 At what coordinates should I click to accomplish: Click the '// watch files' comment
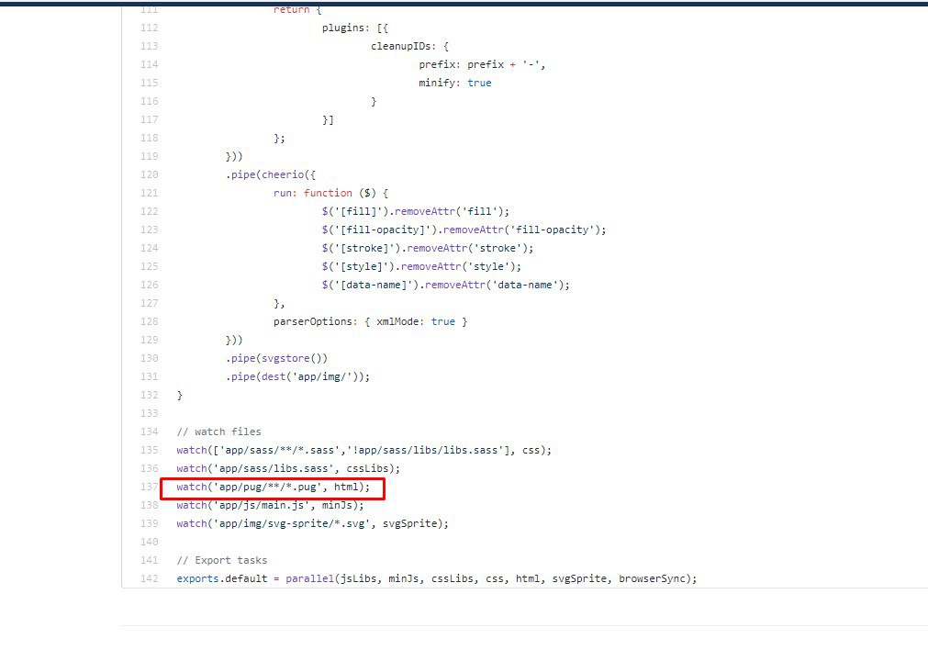pos(219,431)
